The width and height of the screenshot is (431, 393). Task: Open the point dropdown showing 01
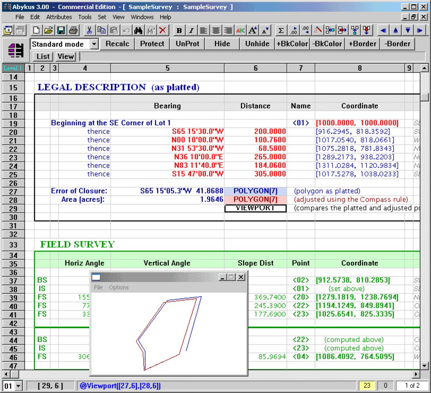point(19,386)
